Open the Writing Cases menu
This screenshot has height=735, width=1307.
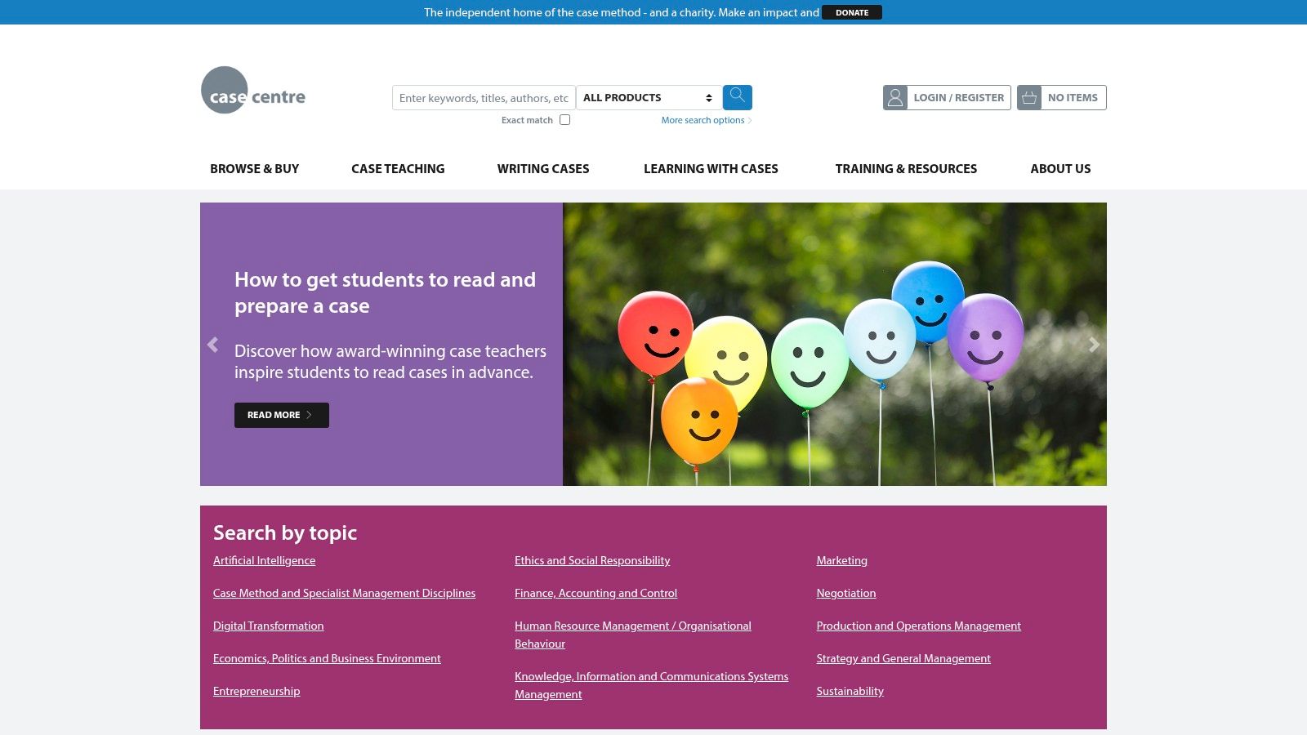(543, 168)
